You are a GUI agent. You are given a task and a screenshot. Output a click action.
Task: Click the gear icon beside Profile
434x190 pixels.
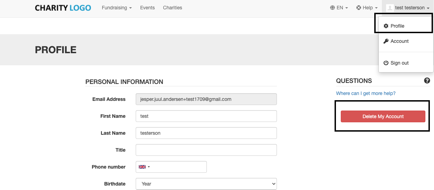[386, 26]
